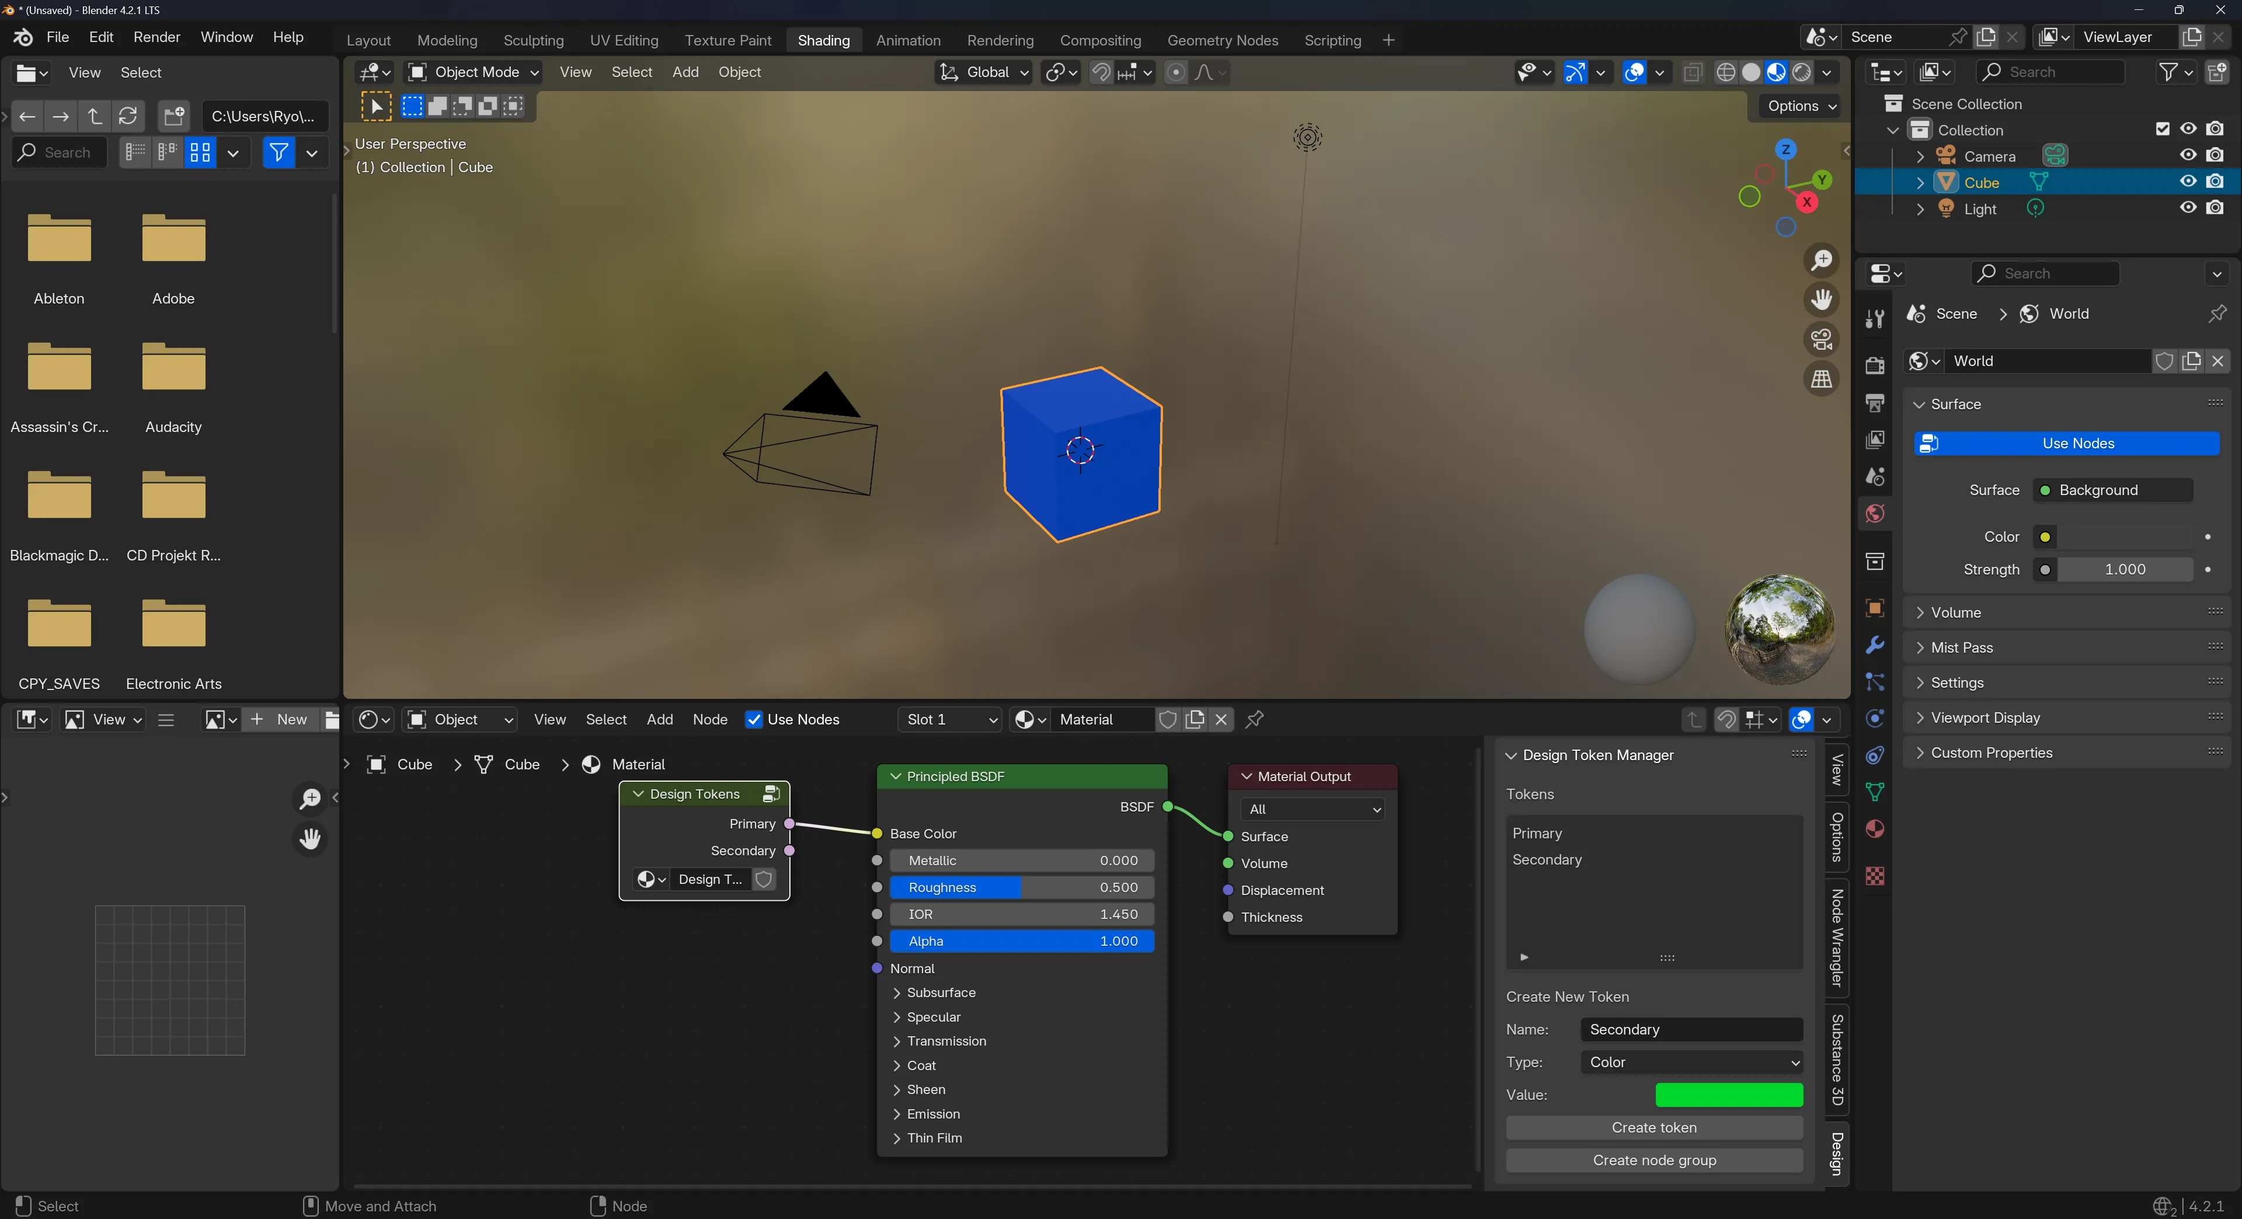Toggle the Camera visibility eye icon
The image size is (2242, 1219).
(x=2187, y=155)
